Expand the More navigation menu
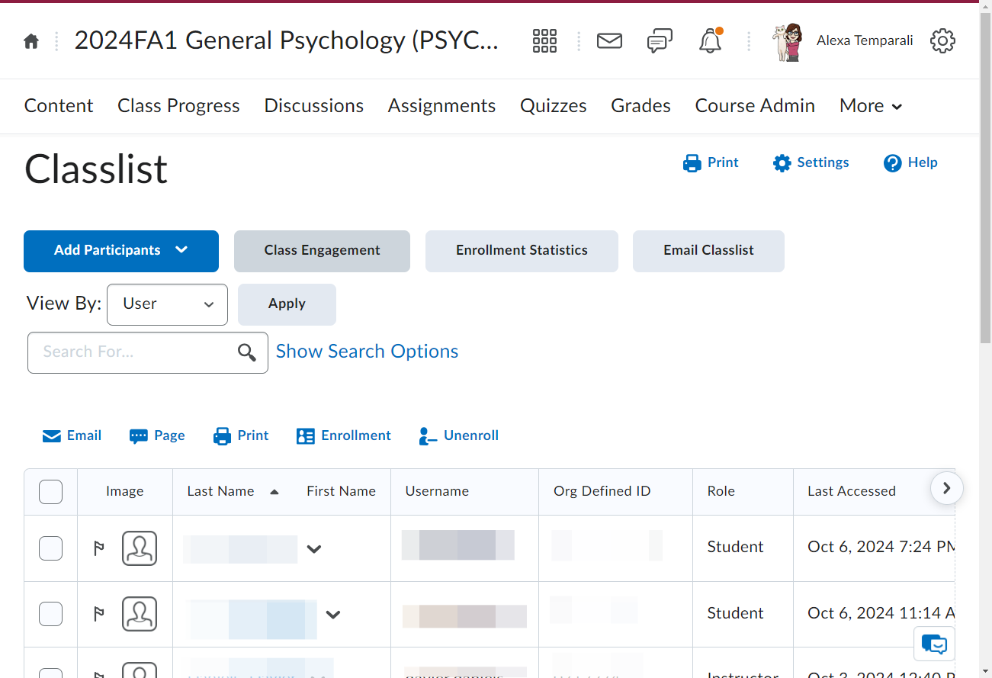The image size is (992, 678). (x=871, y=106)
